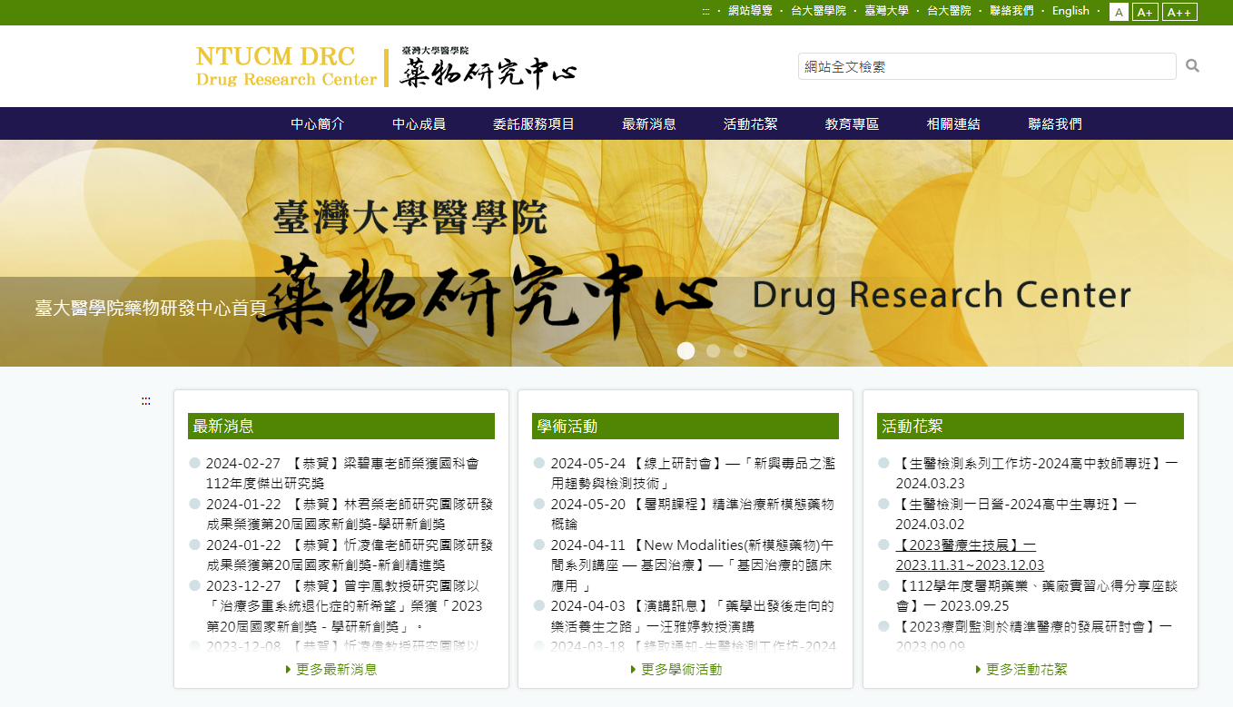Click the search magnifier icon
This screenshot has height=707, width=1233.
(x=1192, y=66)
